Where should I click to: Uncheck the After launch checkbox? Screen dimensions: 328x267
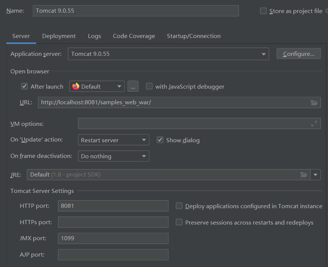[25, 86]
